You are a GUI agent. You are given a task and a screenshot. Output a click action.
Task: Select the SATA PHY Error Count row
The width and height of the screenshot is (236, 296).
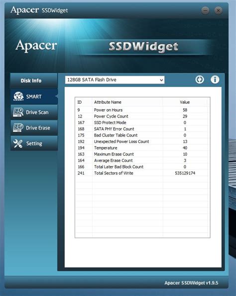(x=141, y=129)
